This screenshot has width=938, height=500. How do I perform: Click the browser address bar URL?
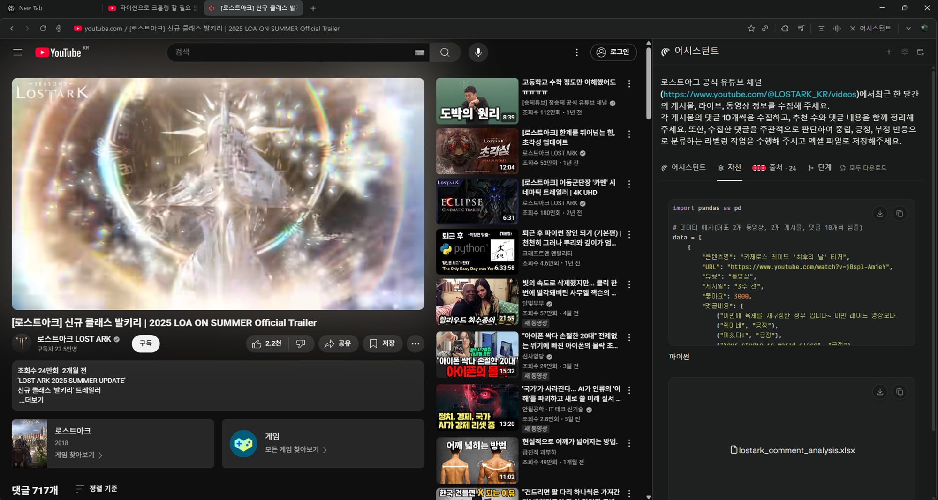click(212, 29)
